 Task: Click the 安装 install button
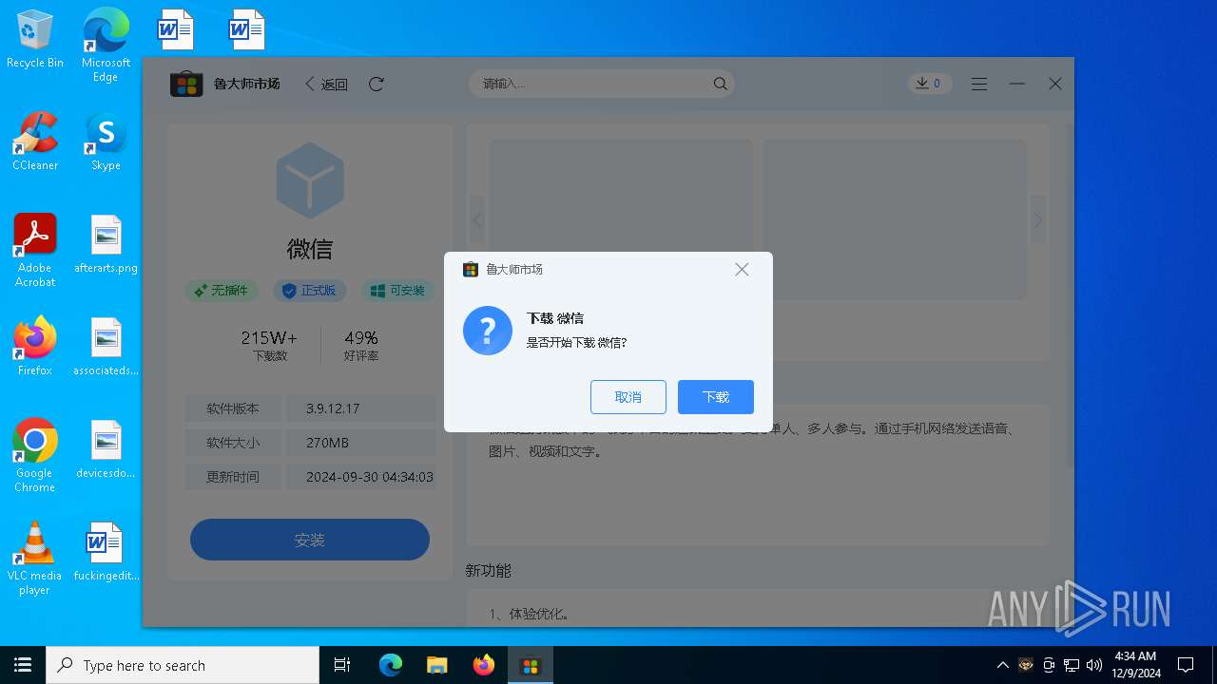point(310,540)
